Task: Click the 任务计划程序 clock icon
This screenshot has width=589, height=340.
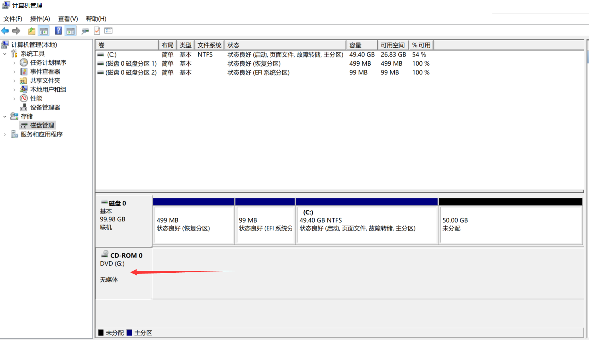Action: tap(24, 63)
